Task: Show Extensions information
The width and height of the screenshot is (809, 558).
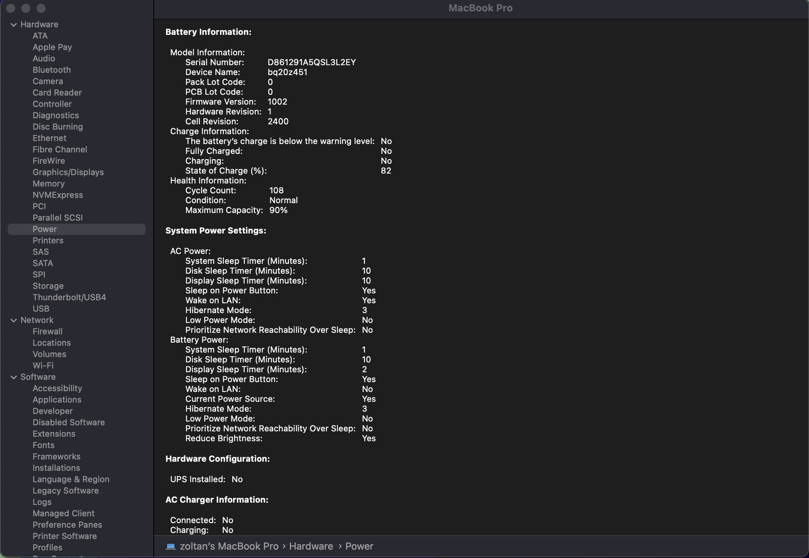Action: point(54,434)
